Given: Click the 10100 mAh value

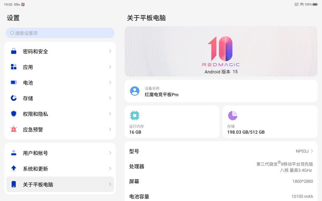Looking at the screenshot, I should [302, 197].
